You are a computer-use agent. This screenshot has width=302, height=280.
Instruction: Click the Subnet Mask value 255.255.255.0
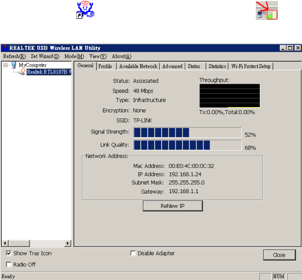pos(186,183)
